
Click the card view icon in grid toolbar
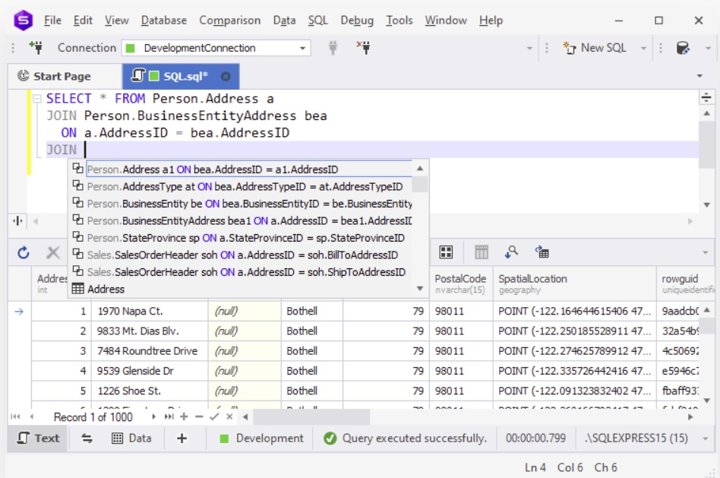pos(447,252)
